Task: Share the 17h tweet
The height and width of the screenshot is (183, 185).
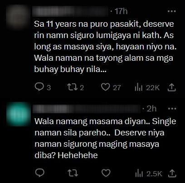Action: 172,87
